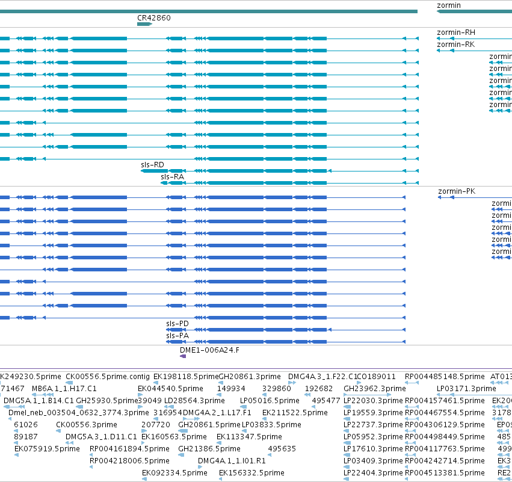Click the sls-PA coding sequence label
The height and width of the screenshot is (482, 512).
177,336
